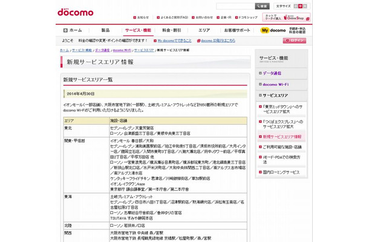
Task: Open the sidebar データ通信 link
Action: pyautogui.click(x=272, y=73)
